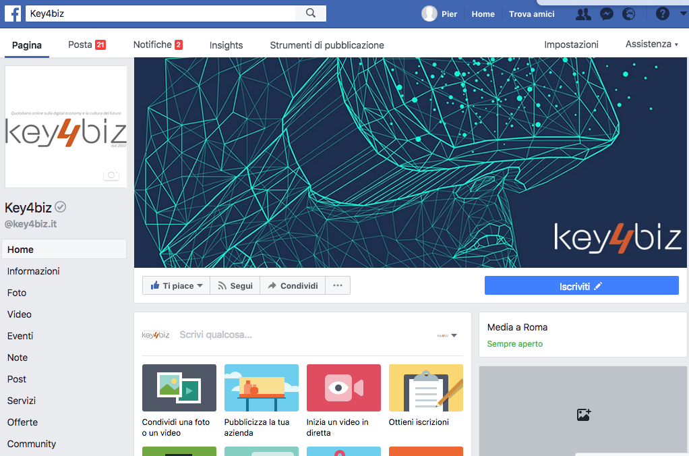Click the verified badge next to Key4biz
689x456 pixels.
[61, 206]
